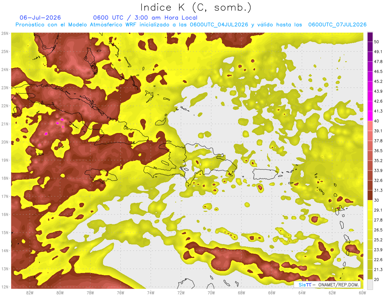Click the title "Indice K (C, somb.)"
Screen dimensions: 385x297
(196, 8)
